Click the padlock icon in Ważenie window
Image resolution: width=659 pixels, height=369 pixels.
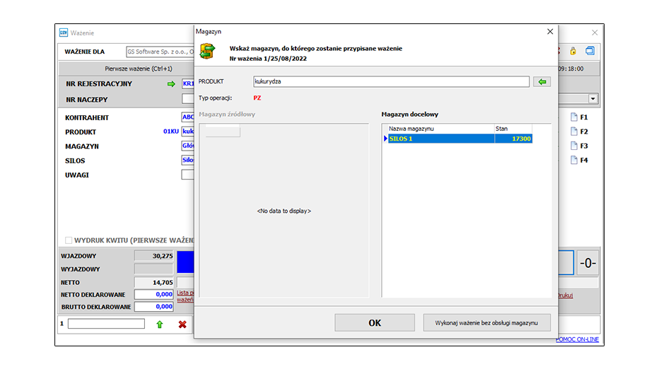click(x=573, y=52)
